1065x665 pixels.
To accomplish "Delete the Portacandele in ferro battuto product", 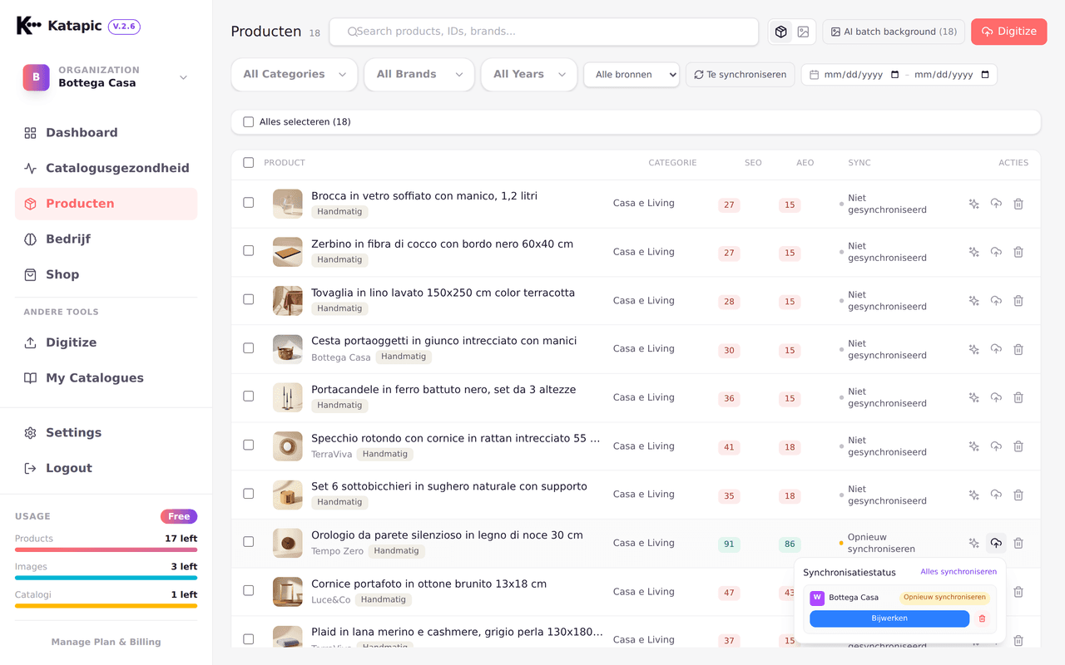I will coord(1018,397).
